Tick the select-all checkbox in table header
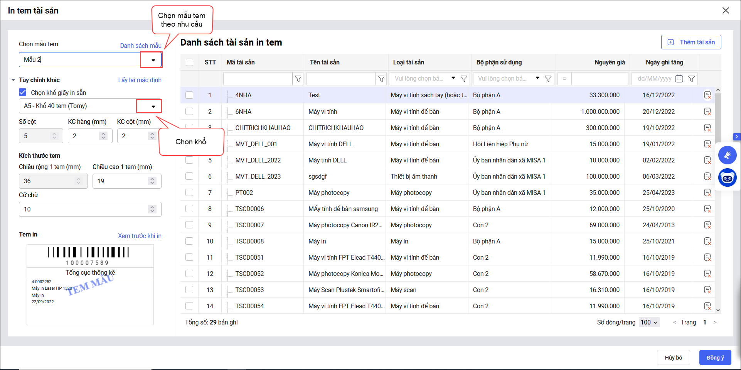741x370 pixels. (x=189, y=62)
